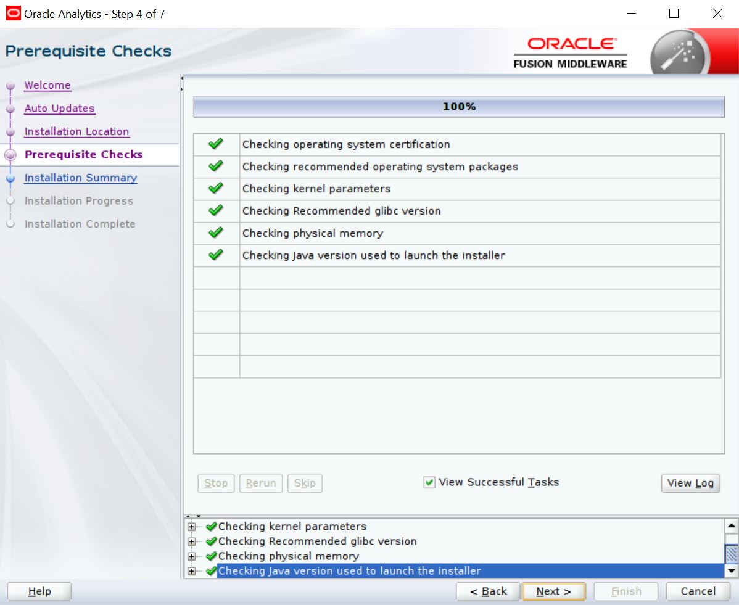Viewport: 739px width, 605px height.
Task: Click the disabled Finish button
Action: click(x=626, y=591)
